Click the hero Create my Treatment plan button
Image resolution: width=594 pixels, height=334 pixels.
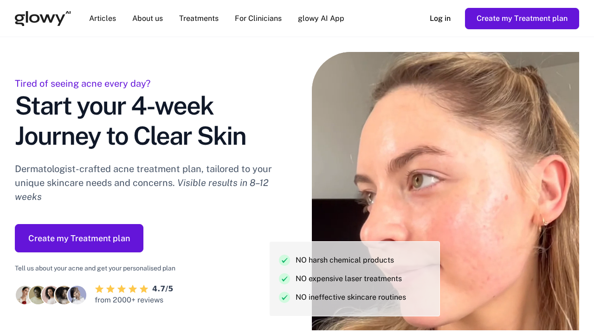[79, 238]
